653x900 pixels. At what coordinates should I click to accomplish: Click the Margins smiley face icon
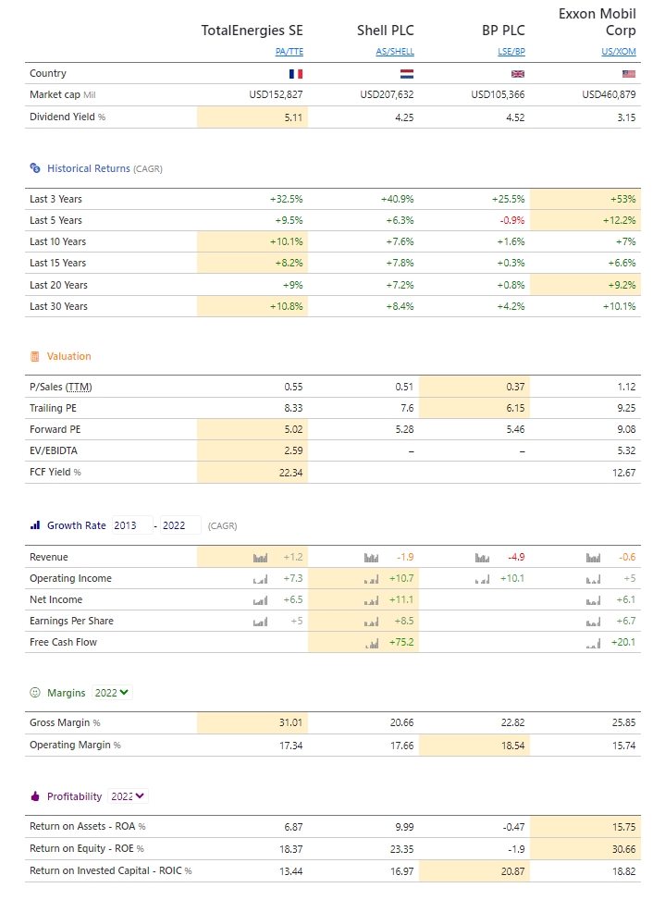35,693
